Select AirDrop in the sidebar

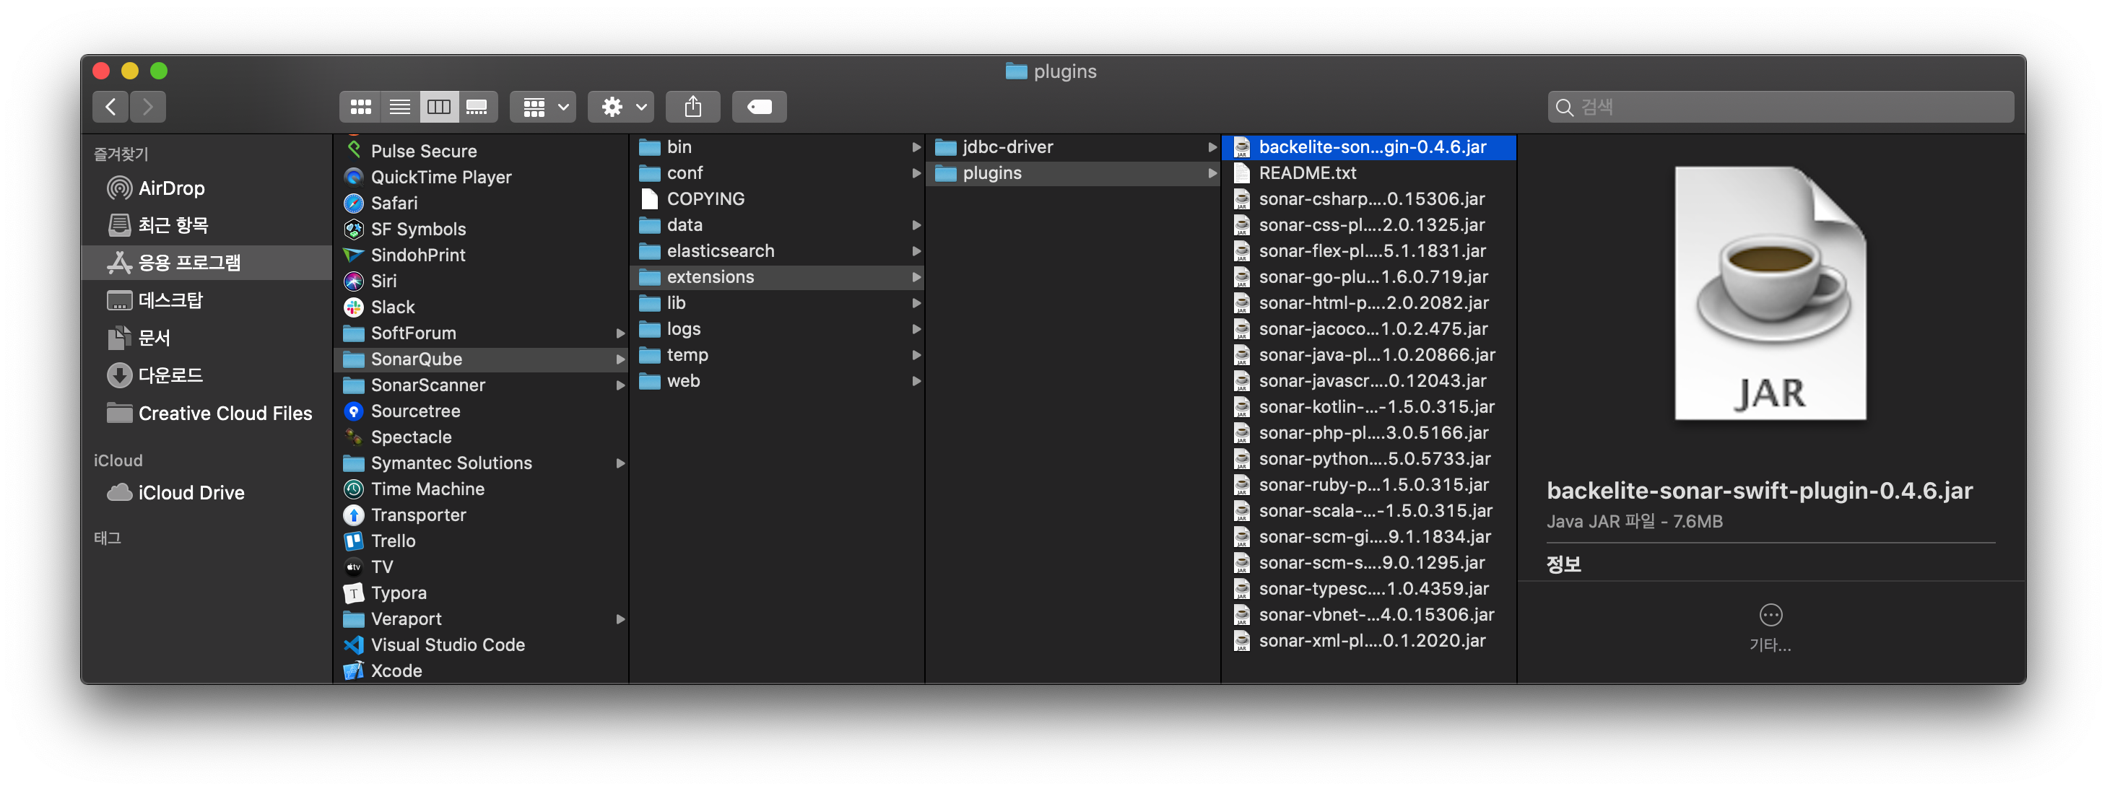pyautogui.click(x=171, y=188)
